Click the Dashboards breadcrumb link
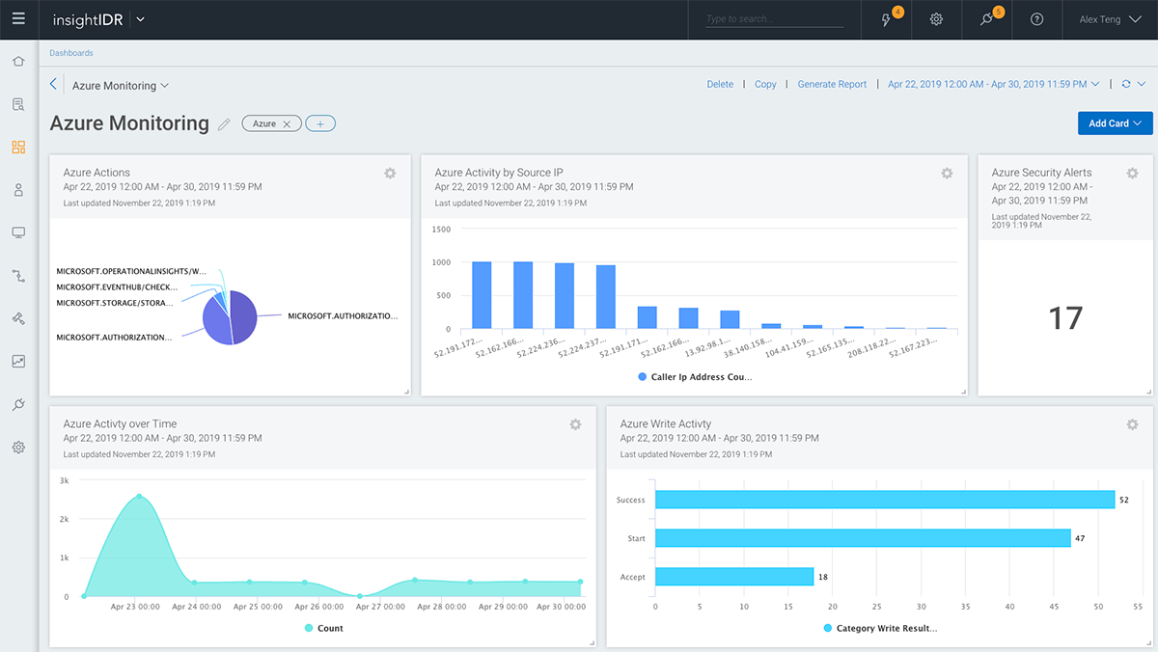Image resolution: width=1158 pixels, height=652 pixels. click(x=71, y=53)
